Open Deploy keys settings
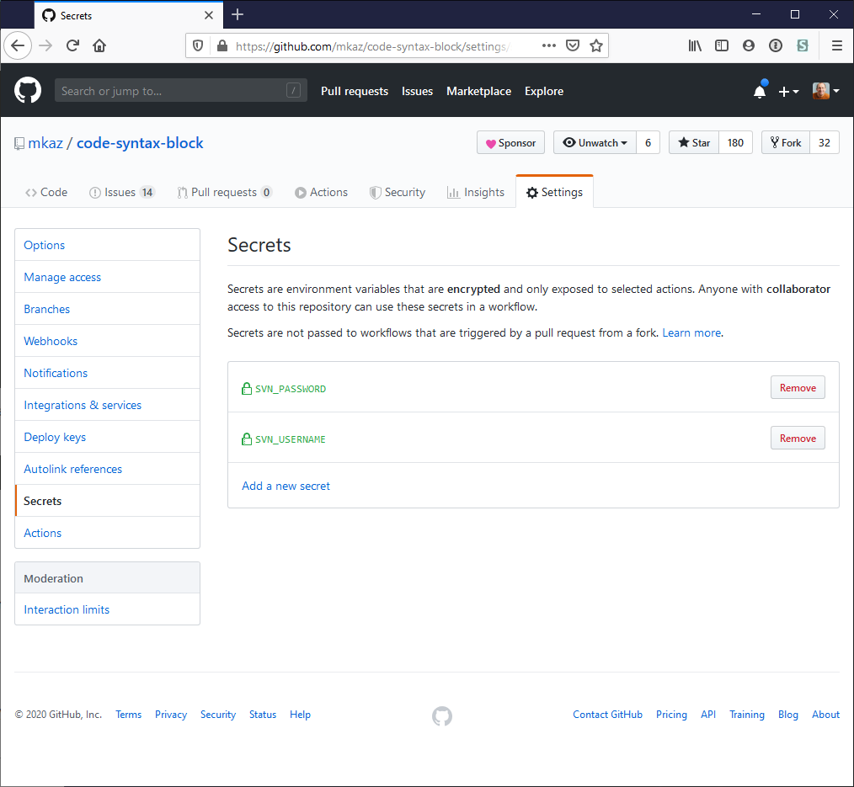This screenshot has height=787, width=854. click(107, 437)
